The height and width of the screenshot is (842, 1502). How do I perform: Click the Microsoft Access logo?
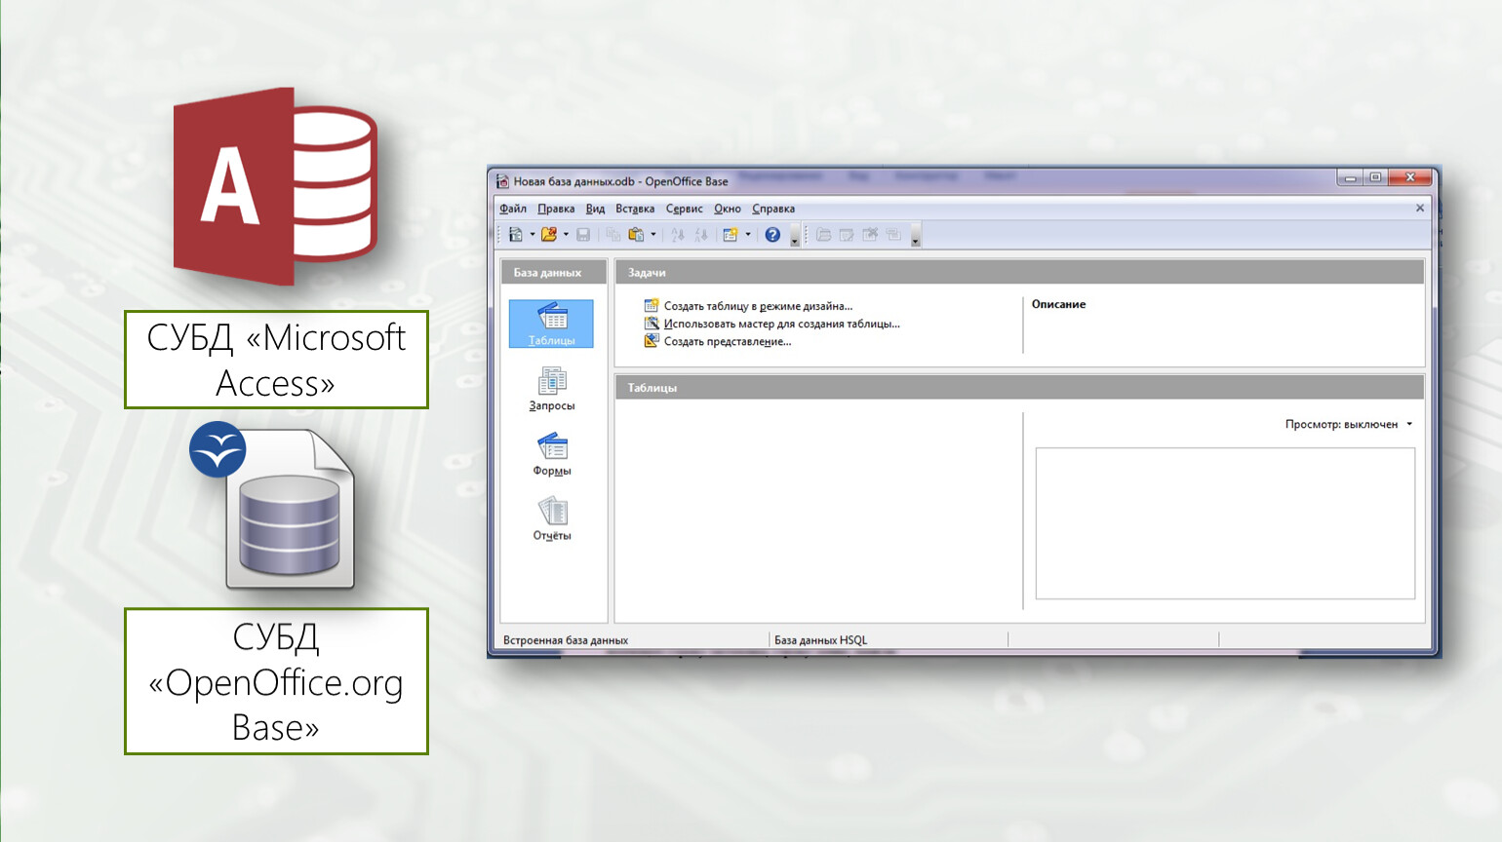pyautogui.click(x=275, y=186)
